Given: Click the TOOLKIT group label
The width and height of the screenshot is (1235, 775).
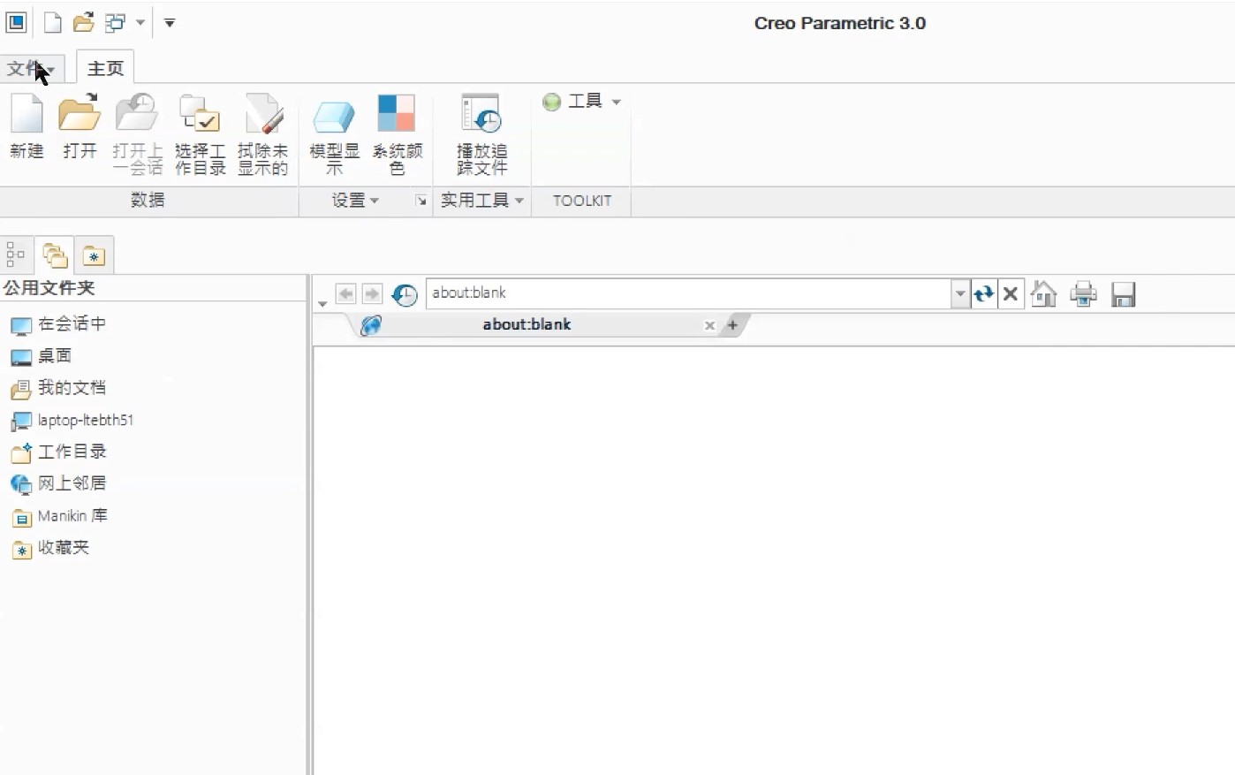Looking at the screenshot, I should tap(582, 201).
